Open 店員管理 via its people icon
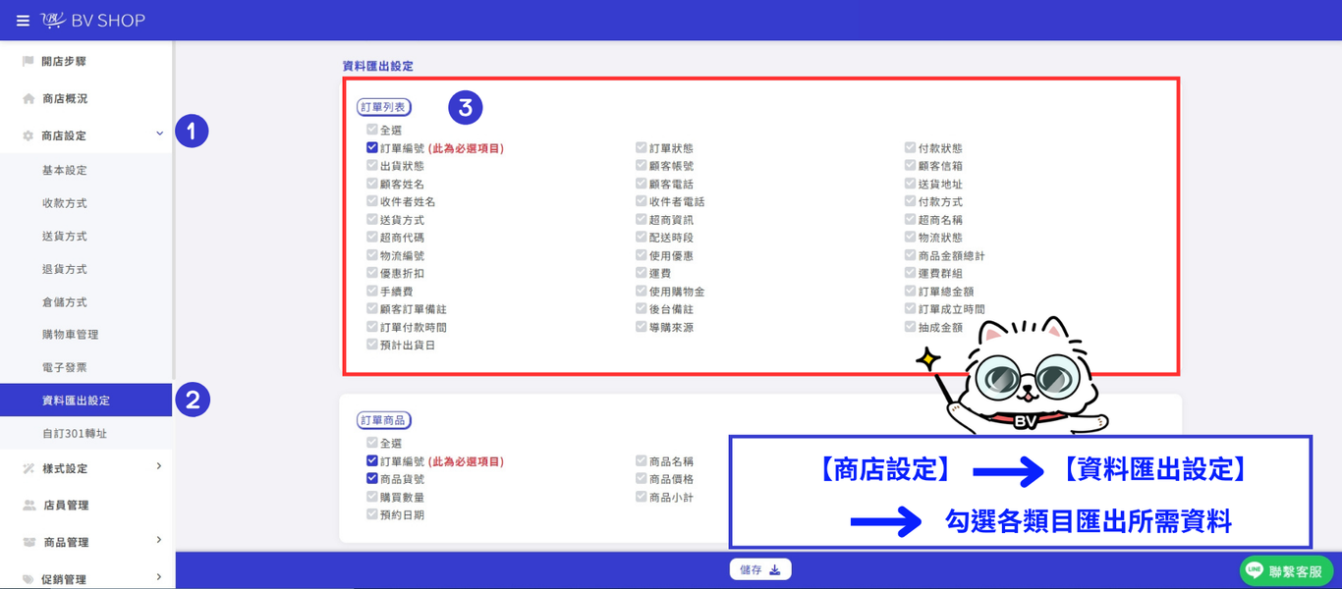 pyautogui.click(x=29, y=505)
